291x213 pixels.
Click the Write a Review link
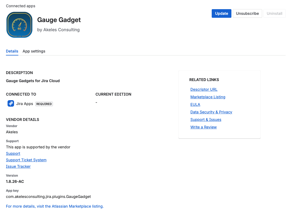203,127
